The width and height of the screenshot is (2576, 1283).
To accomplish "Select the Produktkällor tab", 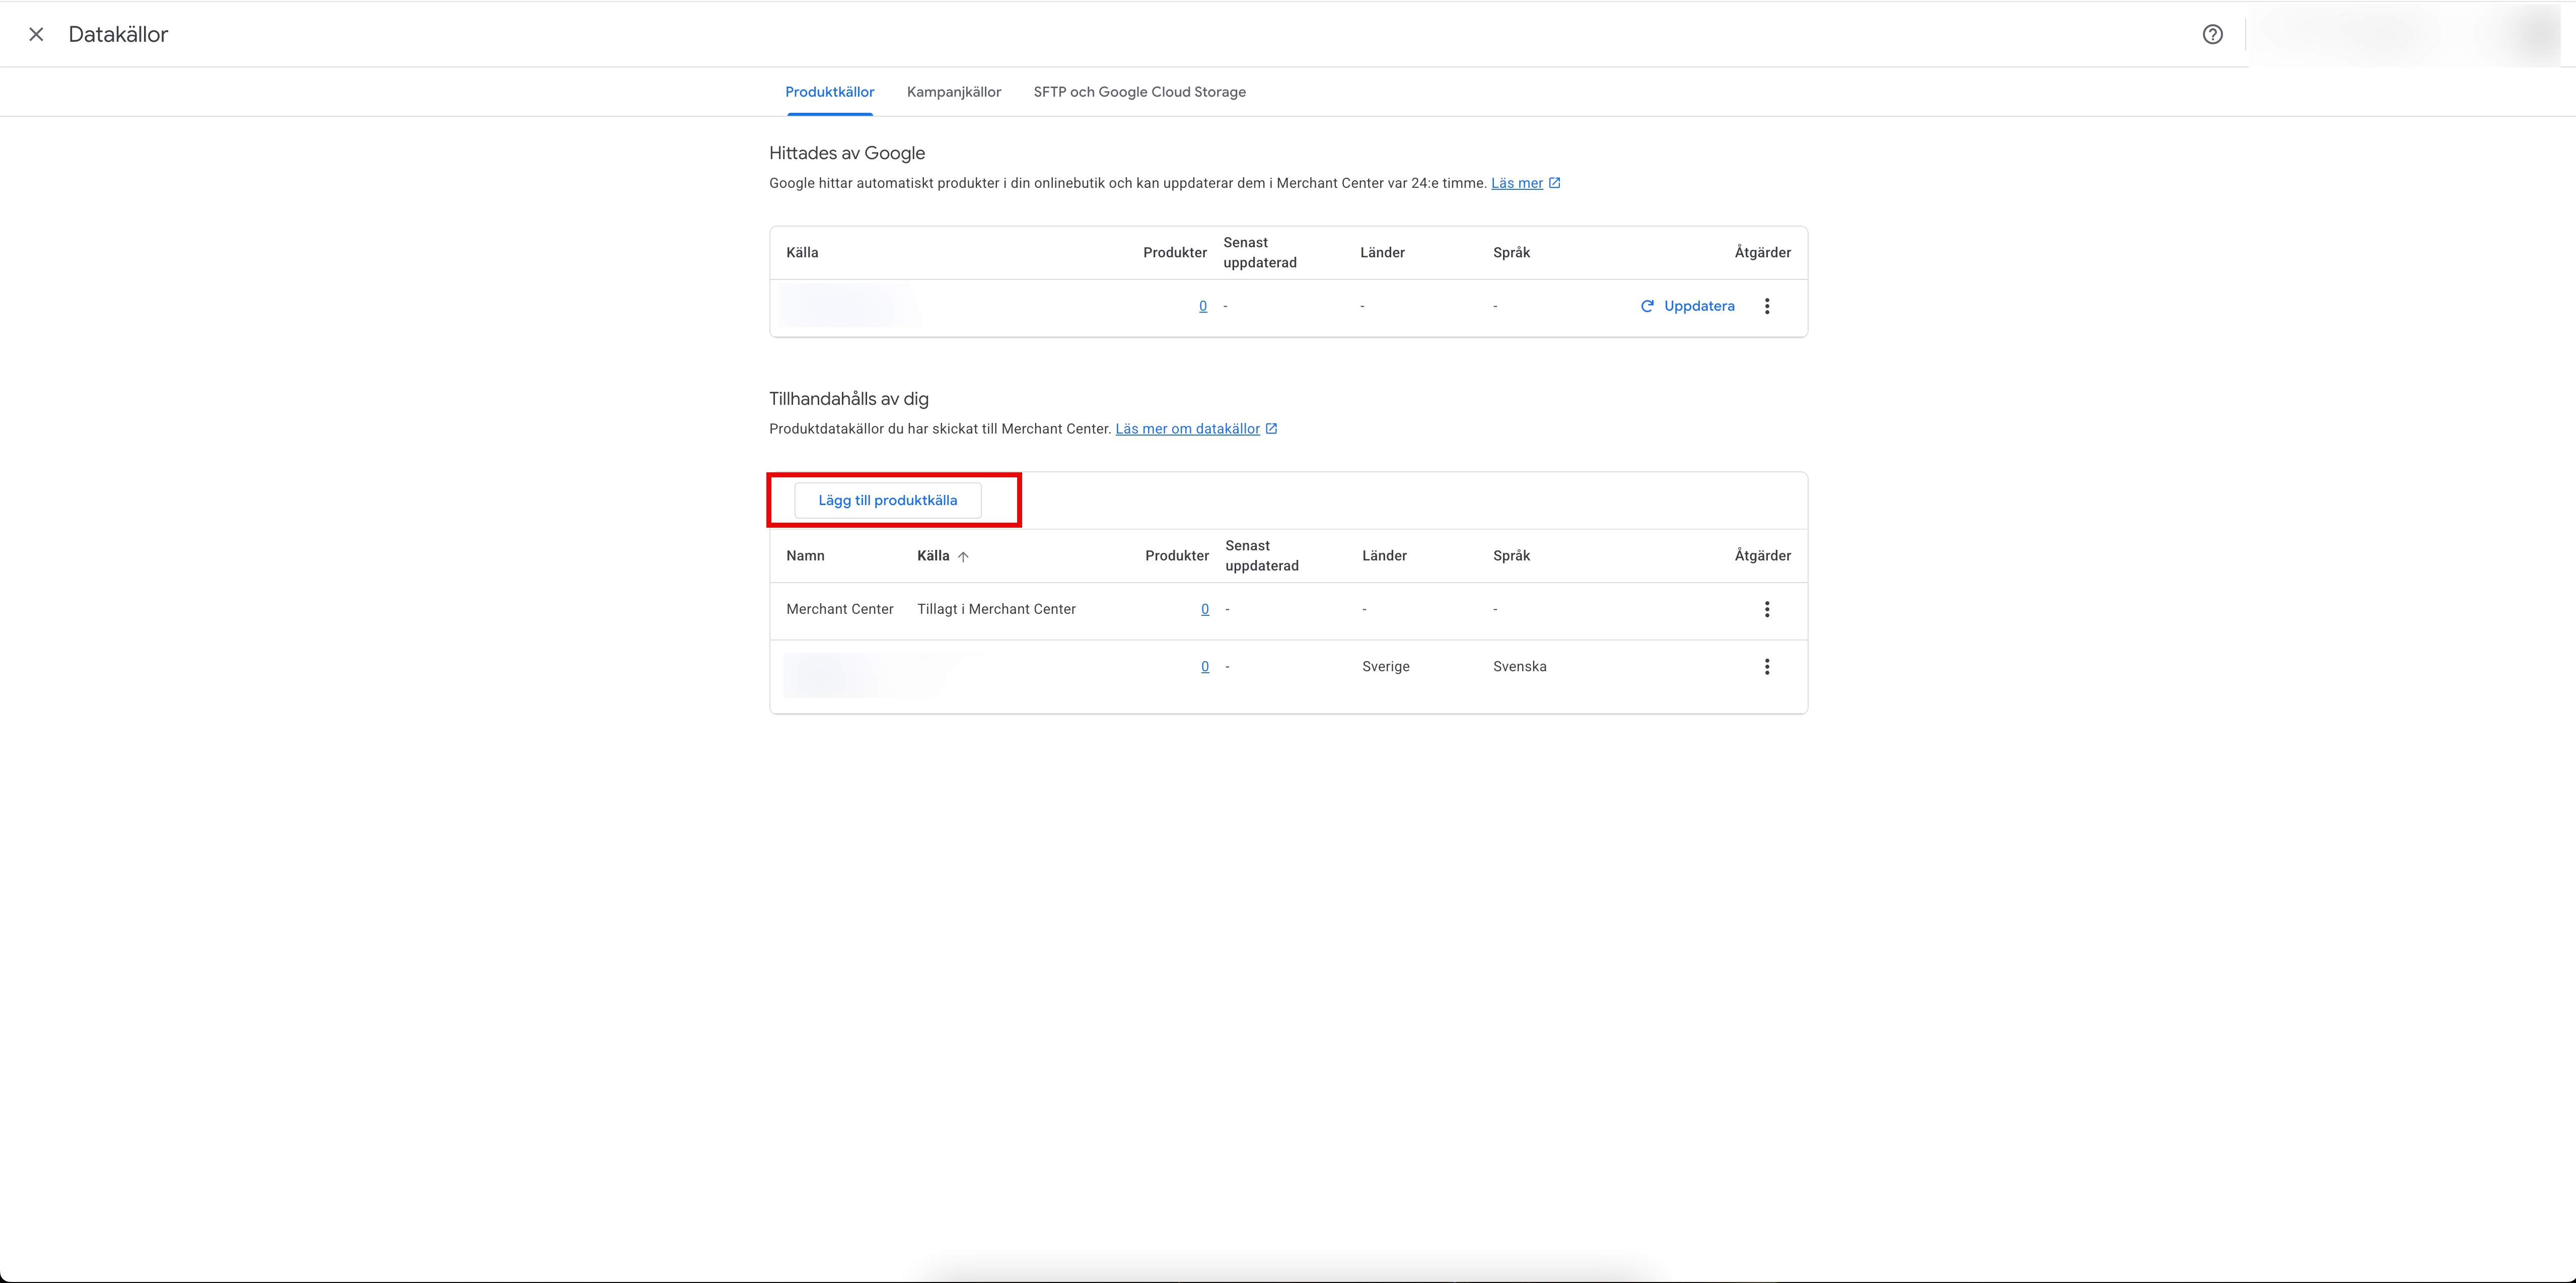I will [829, 92].
